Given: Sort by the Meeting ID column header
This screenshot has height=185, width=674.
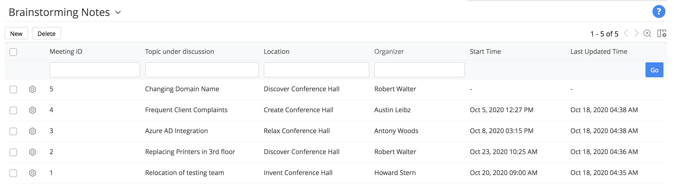Looking at the screenshot, I should (x=66, y=52).
